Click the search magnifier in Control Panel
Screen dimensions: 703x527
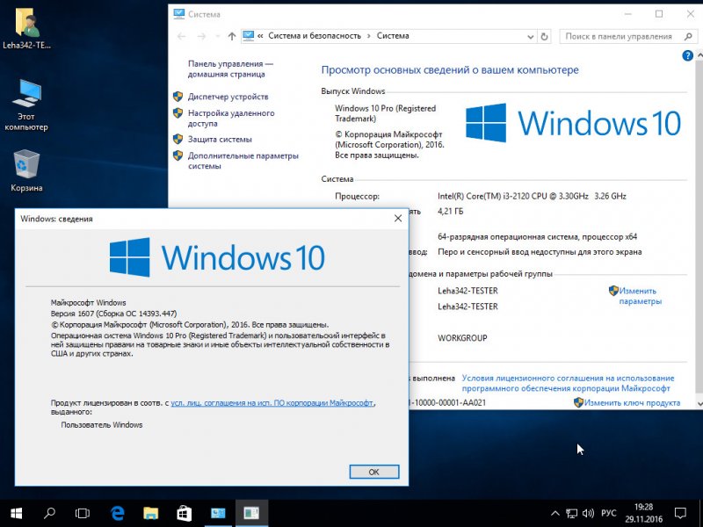689,36
